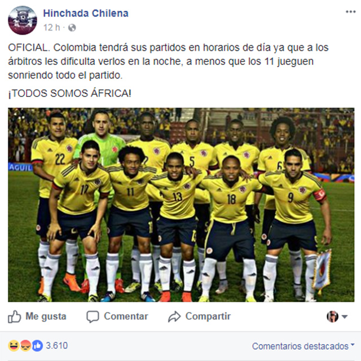
Task: Open the 12 h post timestamp
Action: pyautogui.click(x=51, y=28)
